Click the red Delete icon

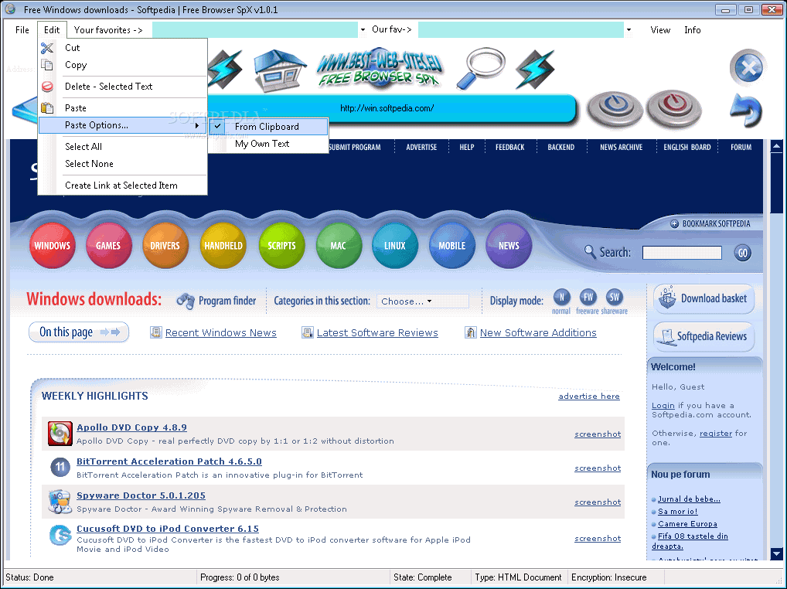[x=47, y=87]
